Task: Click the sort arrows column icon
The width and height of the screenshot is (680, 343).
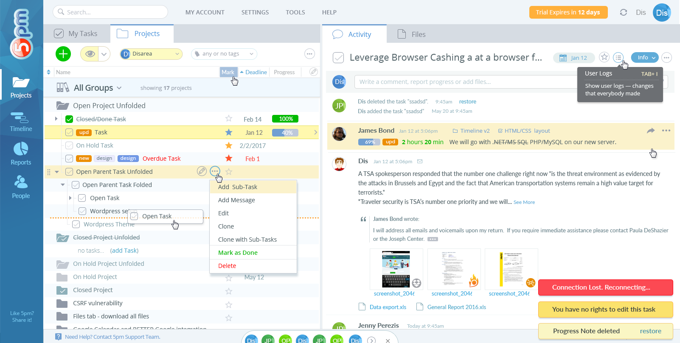Action: pos(48,72)
